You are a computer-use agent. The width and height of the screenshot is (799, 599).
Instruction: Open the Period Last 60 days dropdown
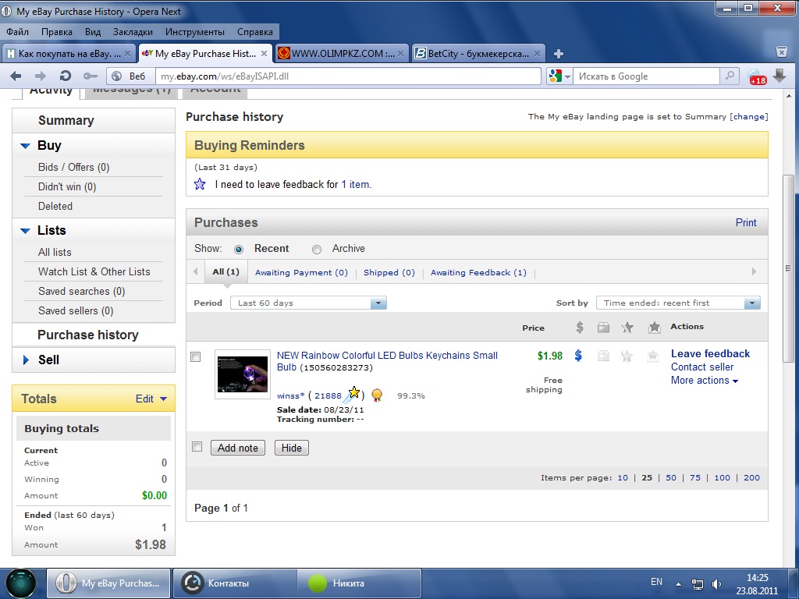tap(308, 303)
